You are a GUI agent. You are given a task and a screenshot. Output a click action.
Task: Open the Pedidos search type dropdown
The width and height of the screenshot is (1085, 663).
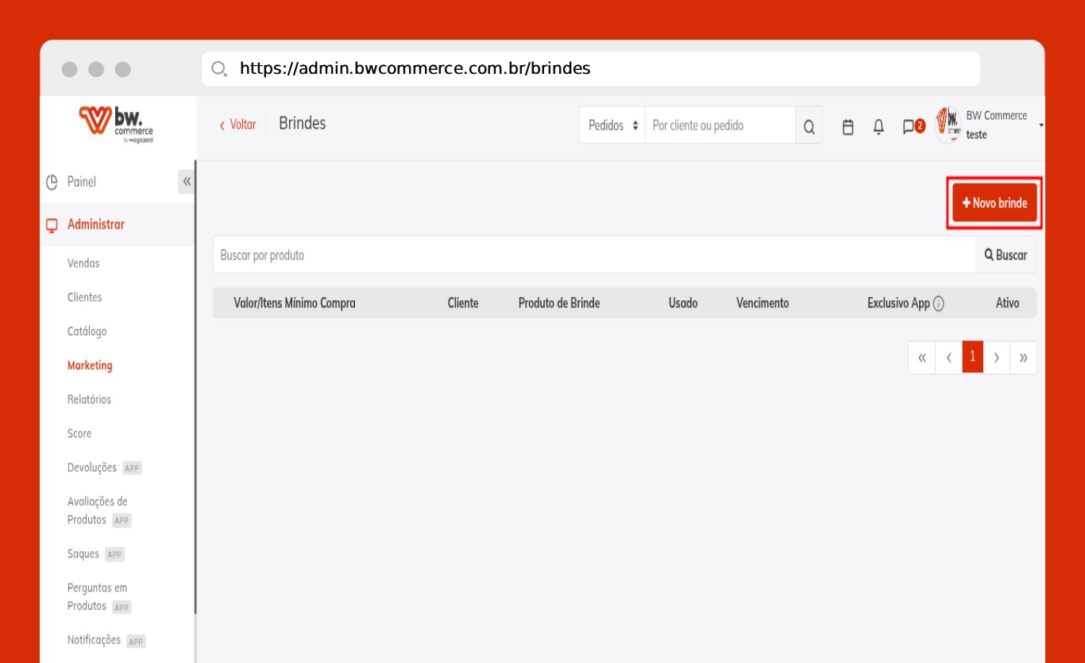point(612,126)
